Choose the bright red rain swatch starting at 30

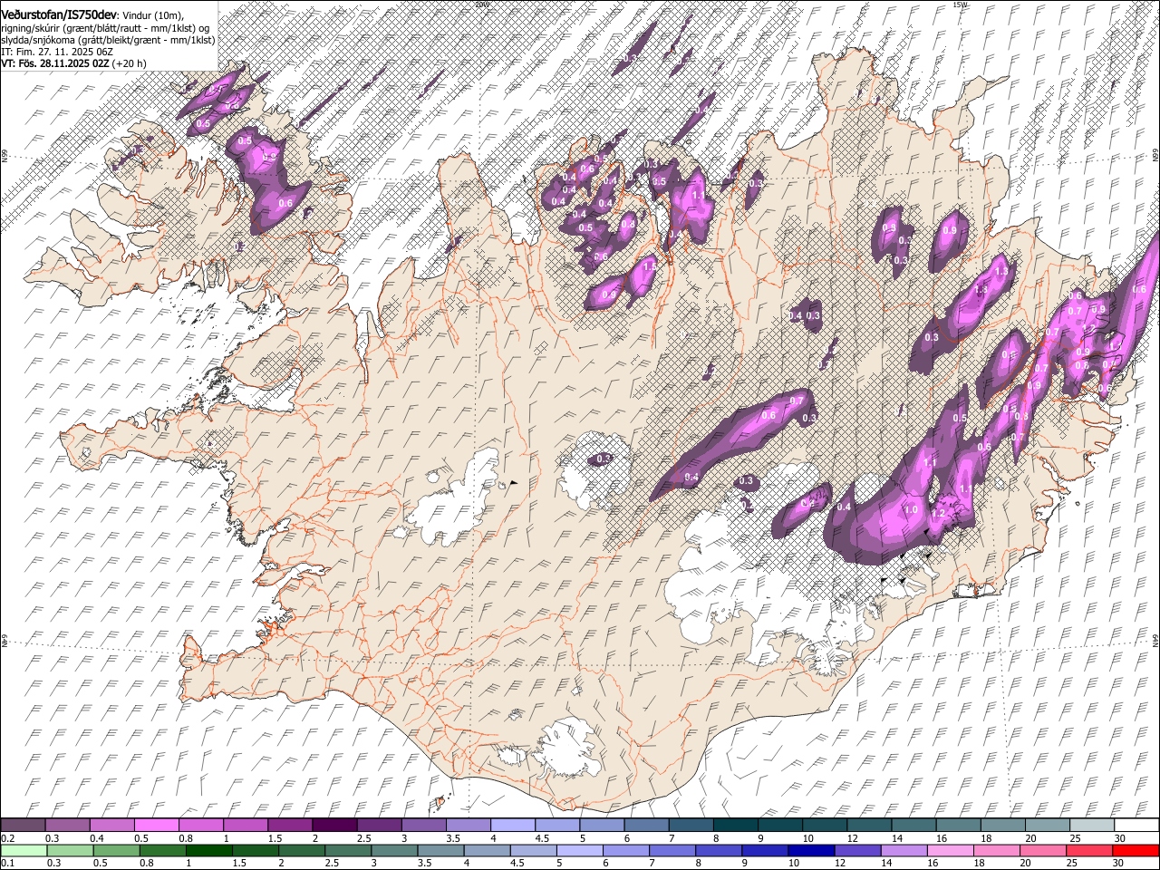click(x=1136, y=850)
